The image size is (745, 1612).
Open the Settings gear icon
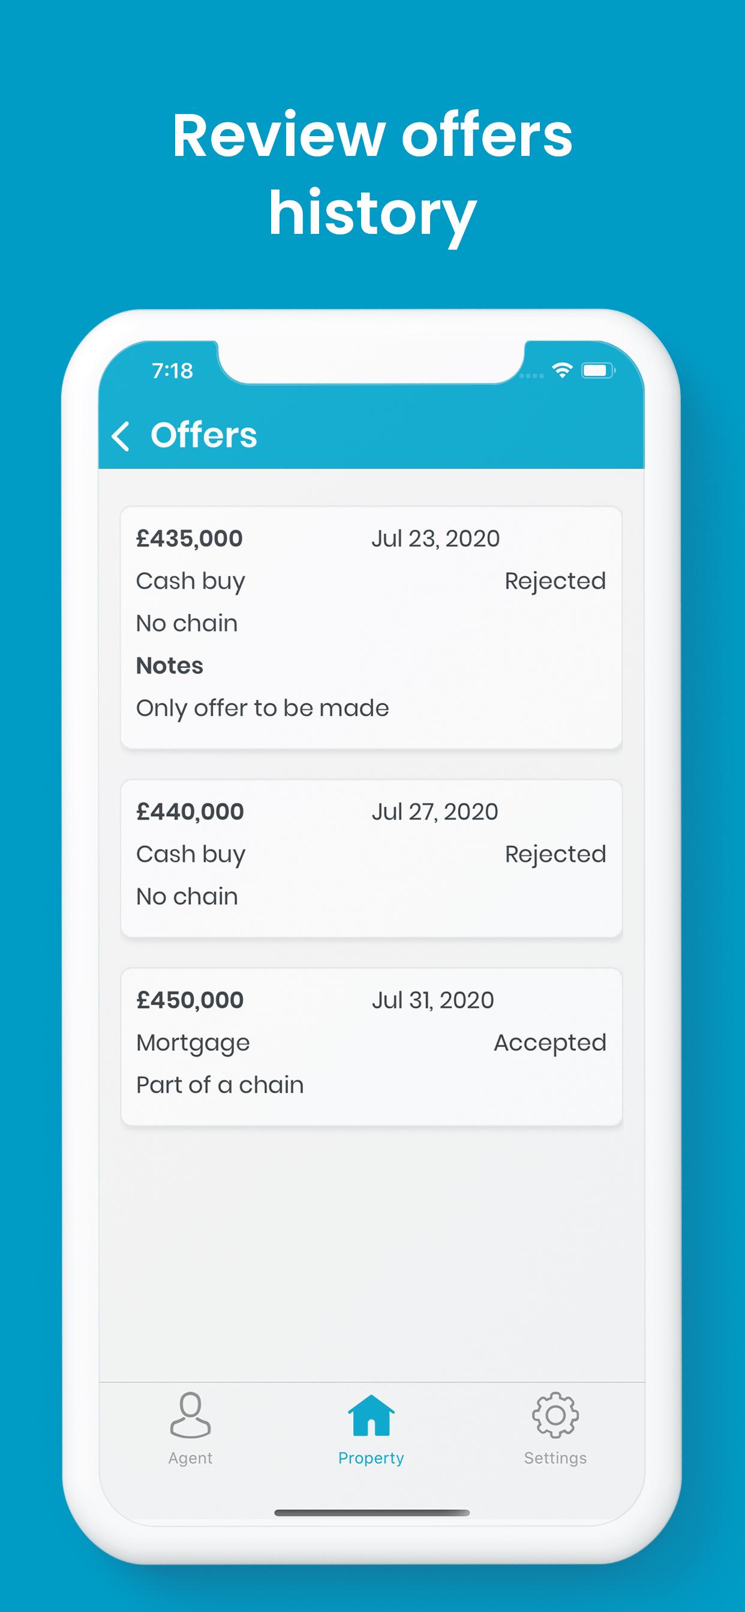555,1415
